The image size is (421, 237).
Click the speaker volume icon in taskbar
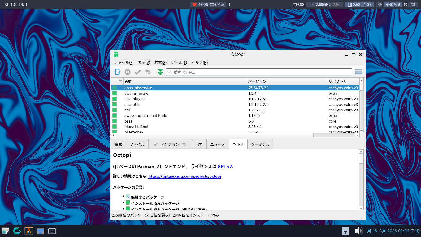[x=358, y=231]
